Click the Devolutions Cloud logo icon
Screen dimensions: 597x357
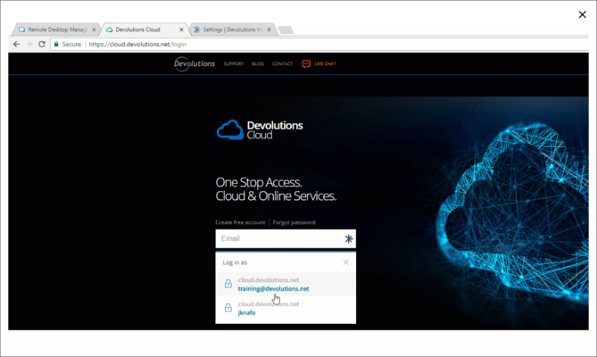point(230,129)
